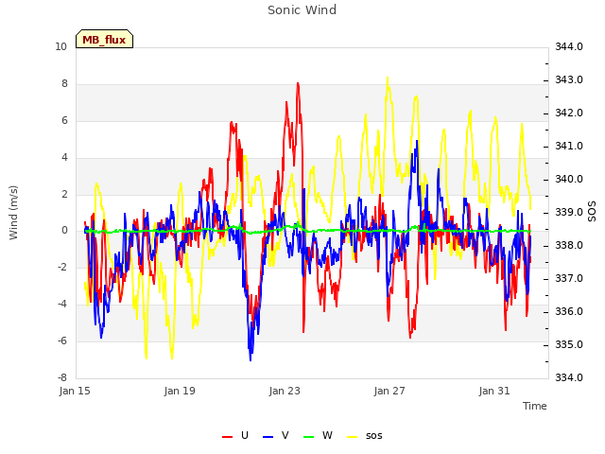Click the 341.0 tick on the SOS axis

[569, 147]
